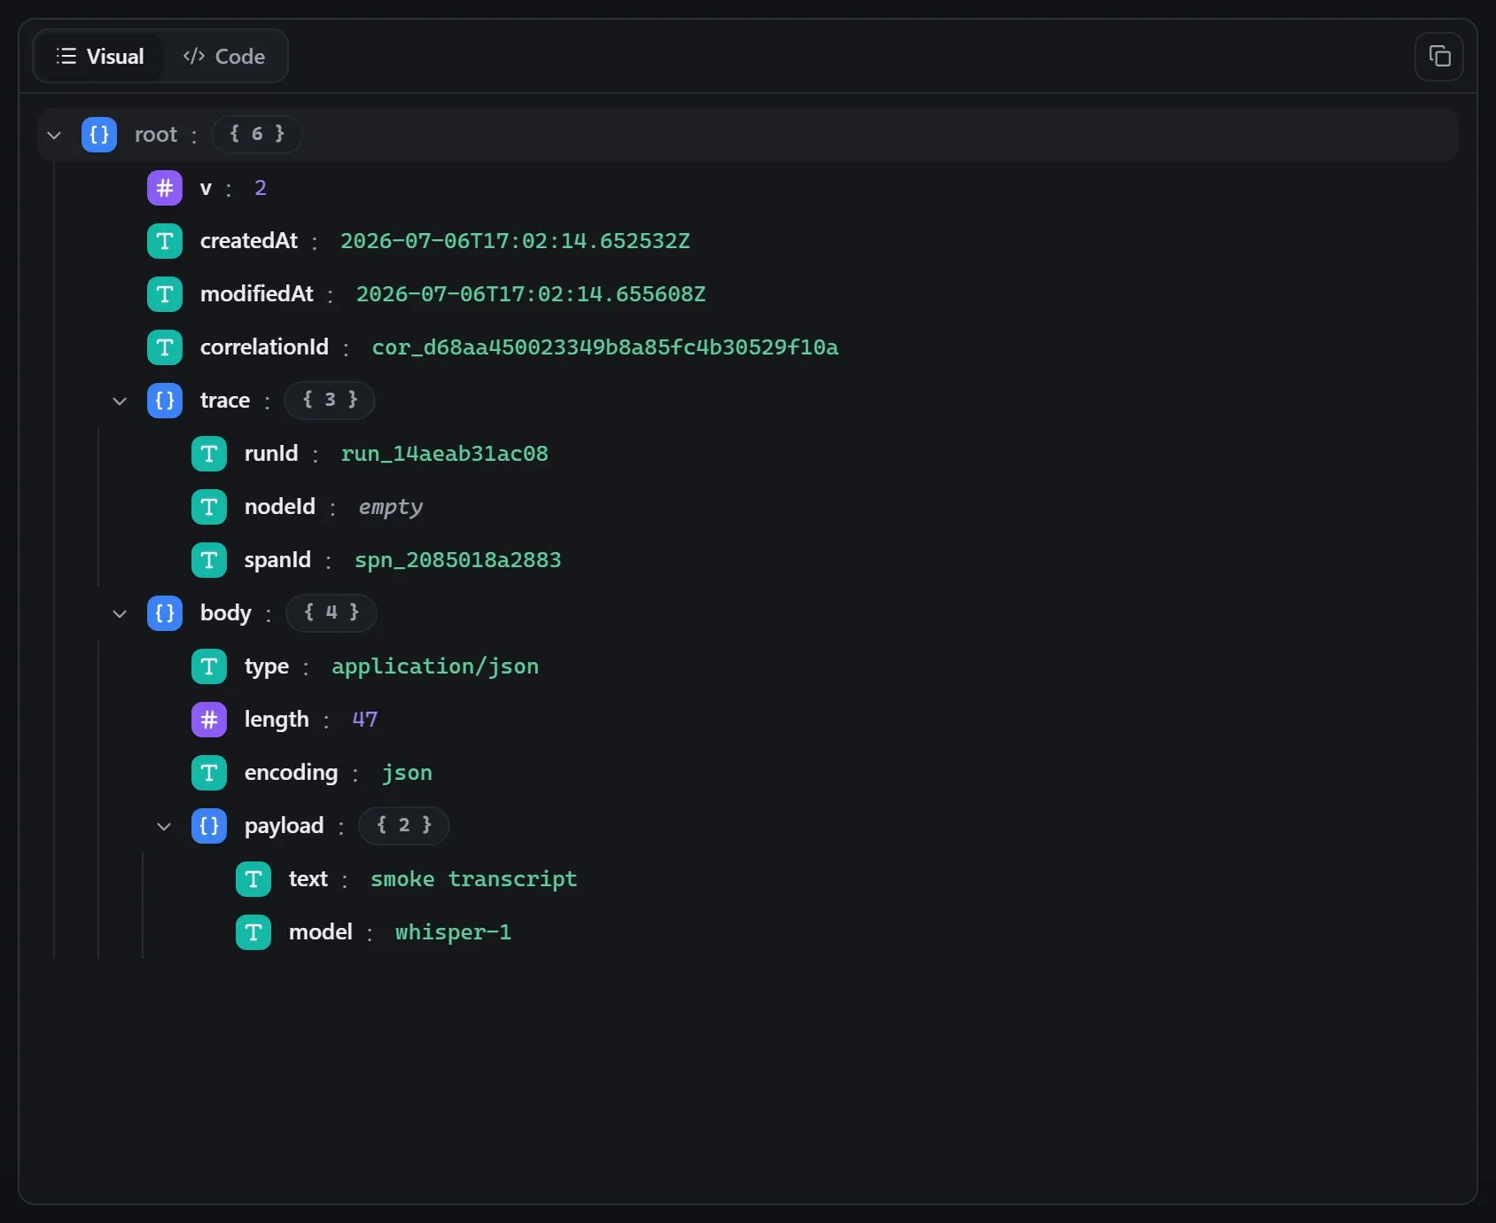Click the createdAt key label
1496x1223 pixels.
(x=249, y=241)
